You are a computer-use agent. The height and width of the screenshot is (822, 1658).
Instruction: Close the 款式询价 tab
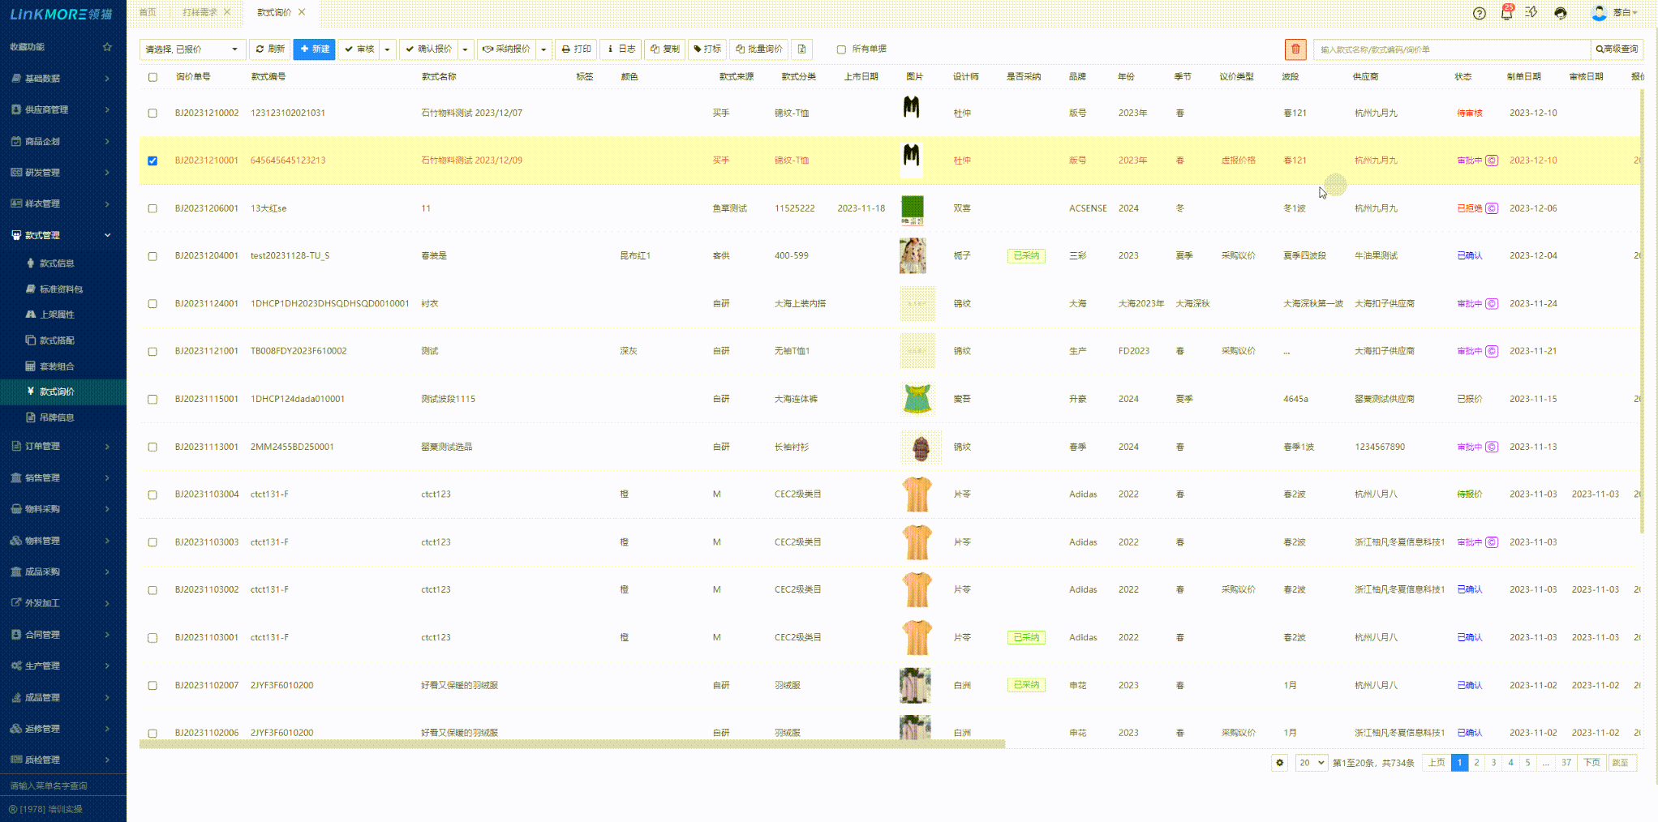302,12
